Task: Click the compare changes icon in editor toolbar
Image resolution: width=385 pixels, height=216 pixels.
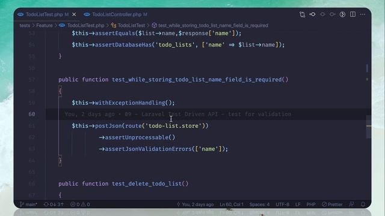Action: click(x=302, y=14)
